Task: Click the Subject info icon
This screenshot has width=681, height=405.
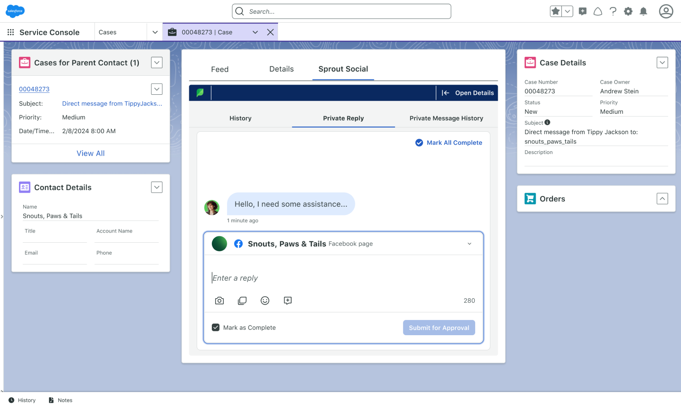Action: [547, 123]
